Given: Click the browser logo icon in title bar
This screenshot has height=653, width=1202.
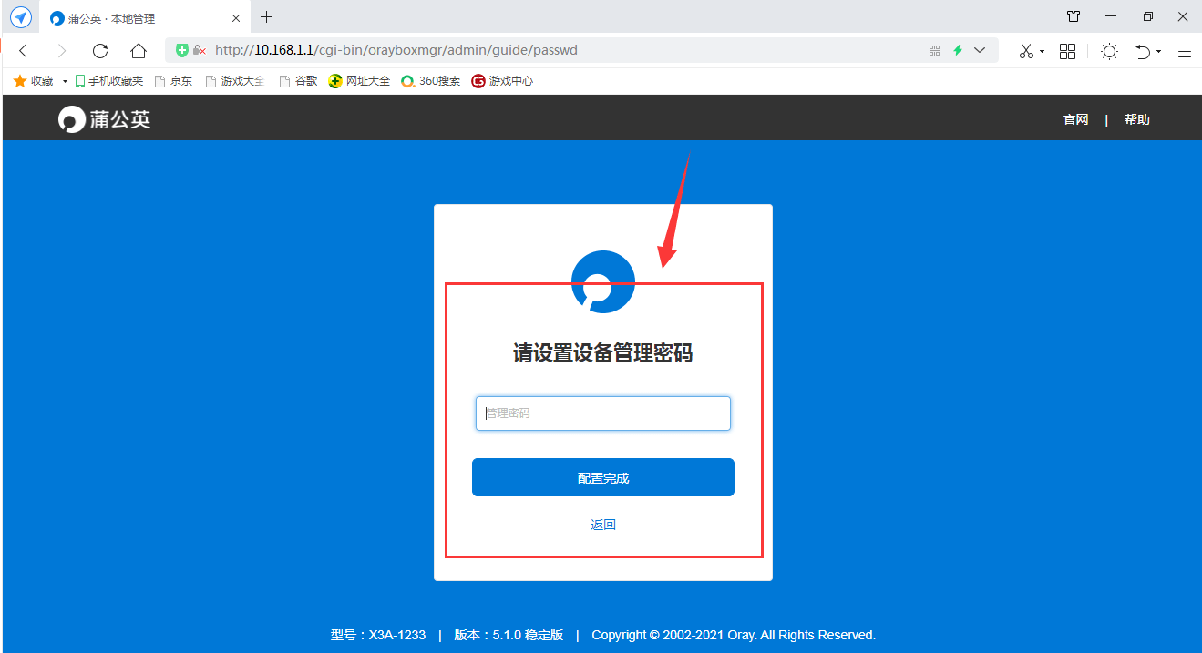Looking at the screenshot, I should pyautogui.click(x=20, y=17).
